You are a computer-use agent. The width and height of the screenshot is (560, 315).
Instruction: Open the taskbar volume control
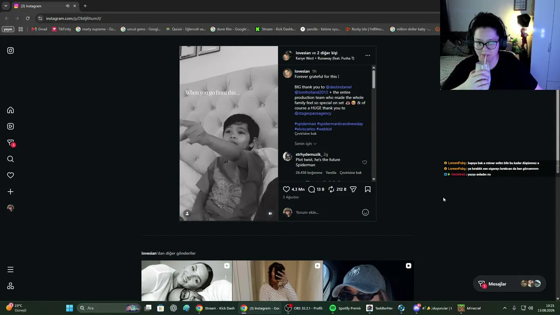tap(530, 308)
